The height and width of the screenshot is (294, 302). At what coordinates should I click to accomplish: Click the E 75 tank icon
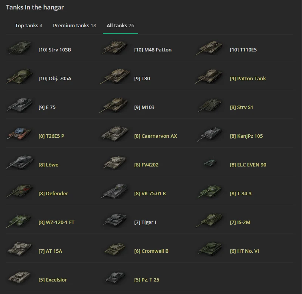click(20, 105)
